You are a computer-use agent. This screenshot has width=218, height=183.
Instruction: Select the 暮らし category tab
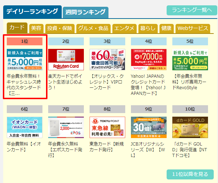(x=148, y=29)
